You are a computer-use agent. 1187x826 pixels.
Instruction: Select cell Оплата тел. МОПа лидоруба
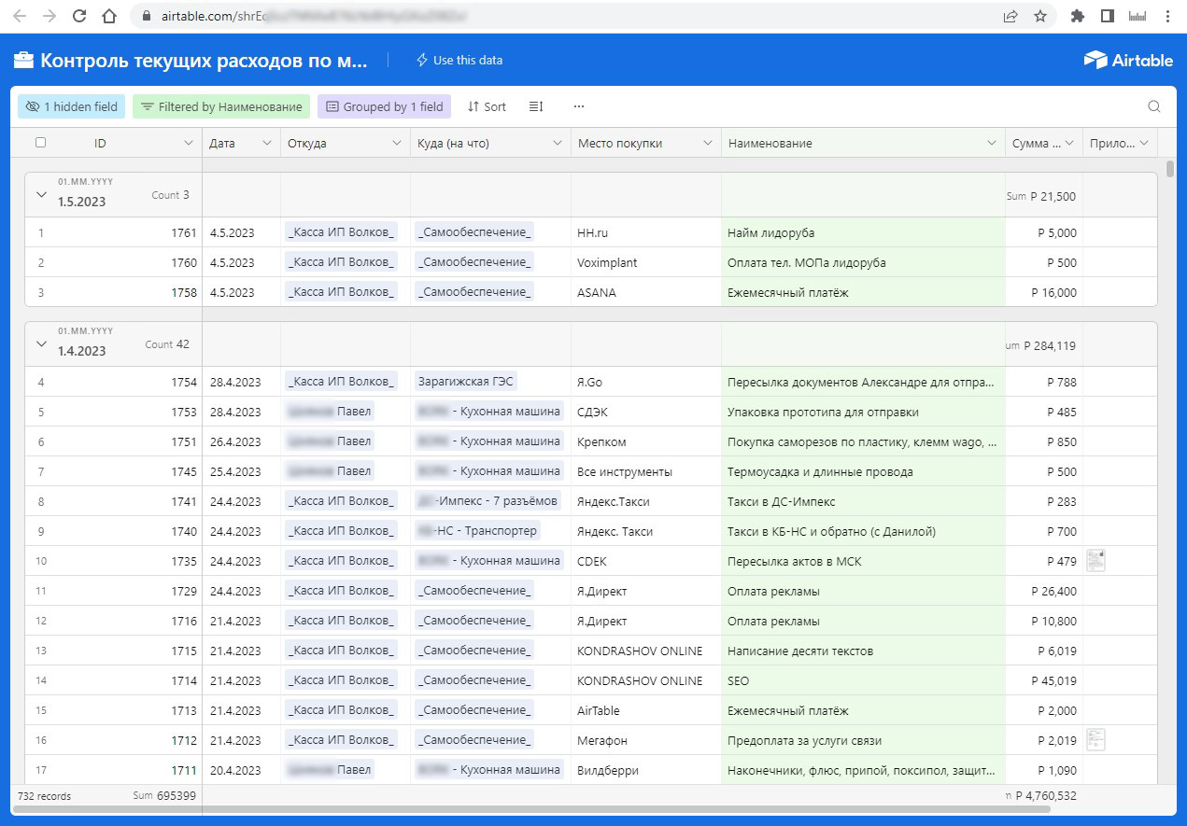(x=863, y=262)
